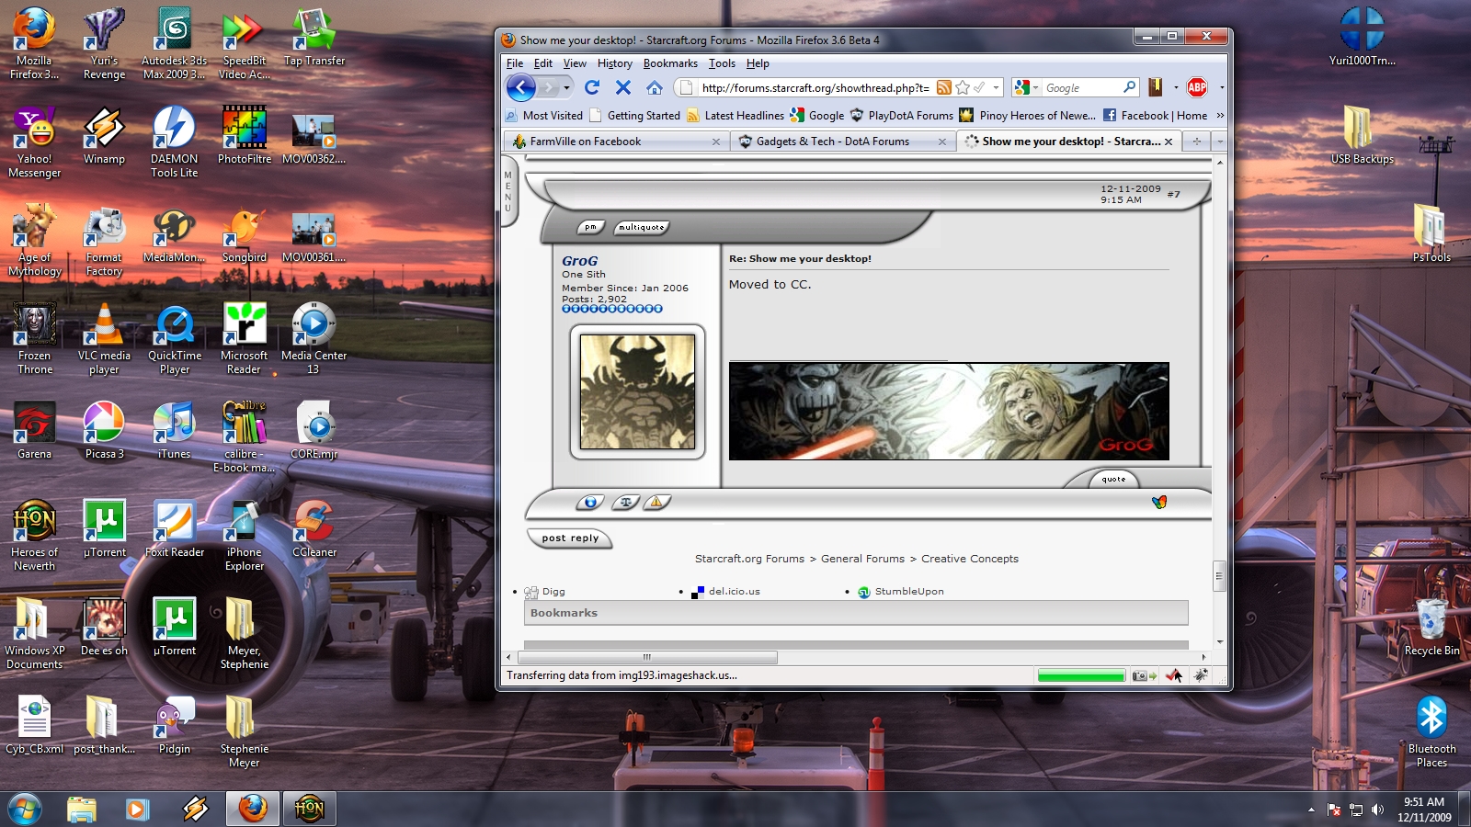The width and height of the screenshot is (1471, 827).
Task: Click Adblock Plus ABP icon
Action: click(x=1197, y=87)
